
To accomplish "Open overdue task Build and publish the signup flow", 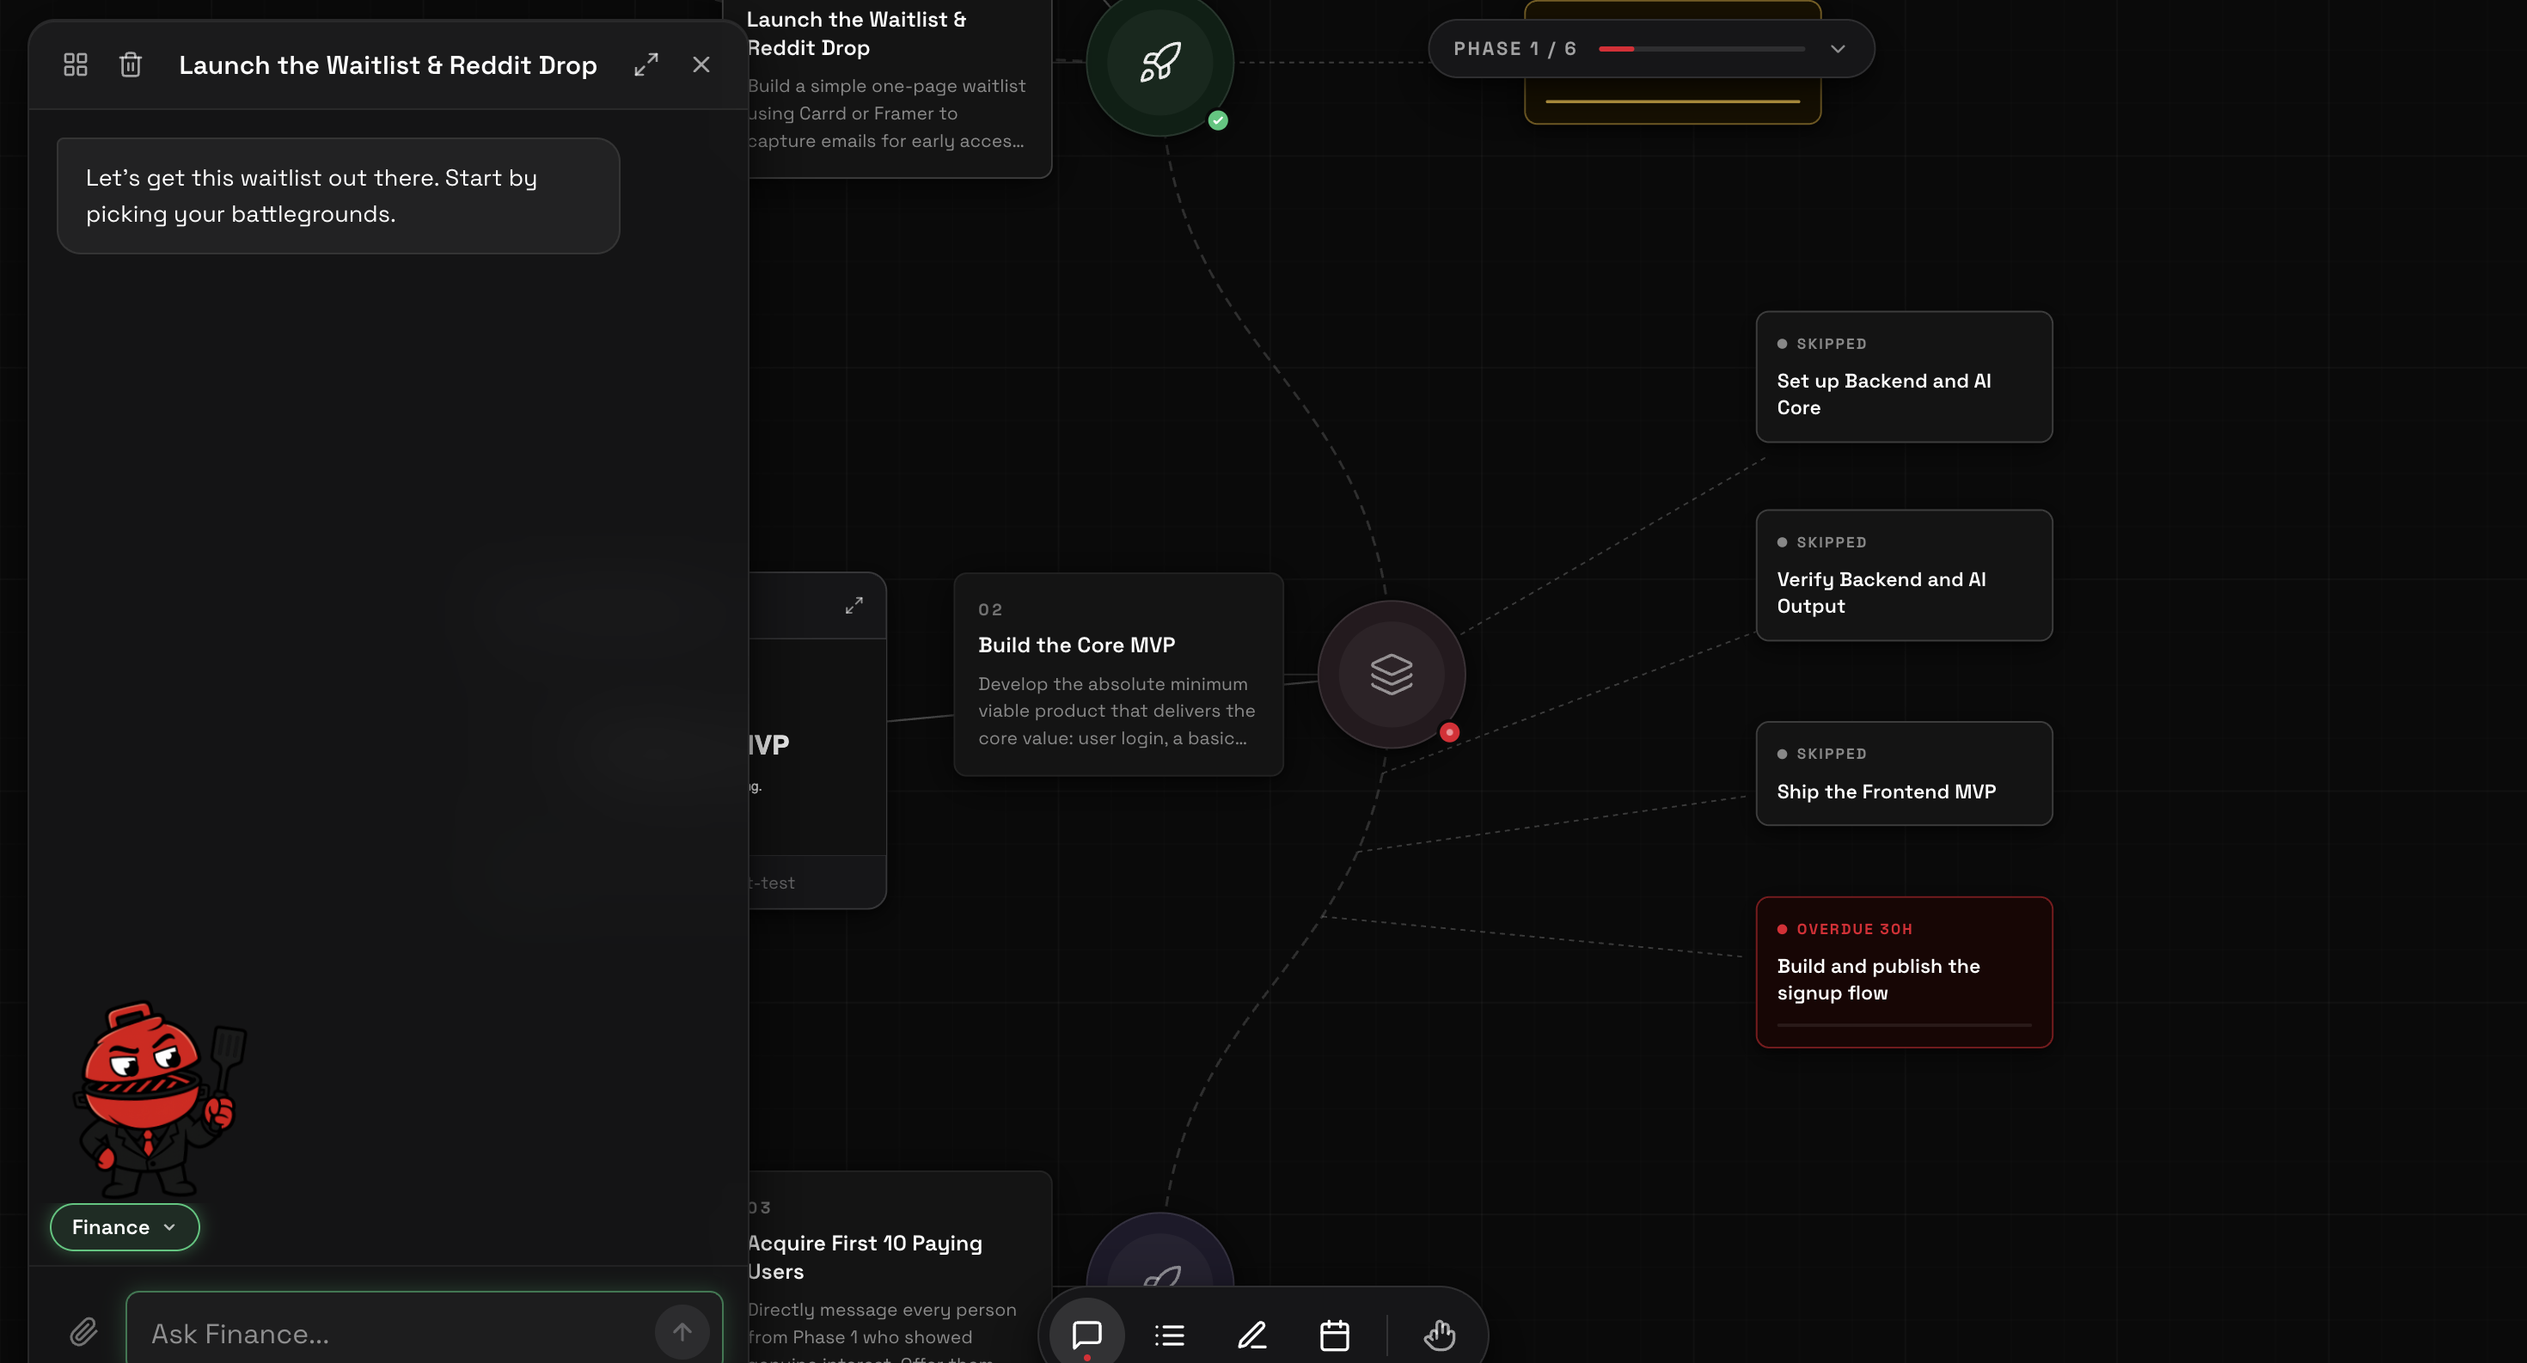I will [1903, 972].
